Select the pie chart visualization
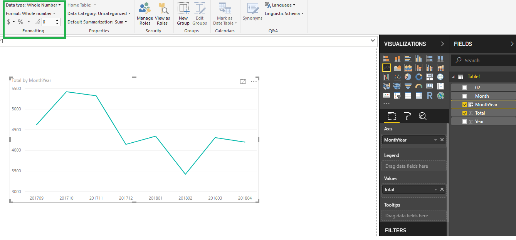This screenshot has width=516, height=240. (408, 77)
